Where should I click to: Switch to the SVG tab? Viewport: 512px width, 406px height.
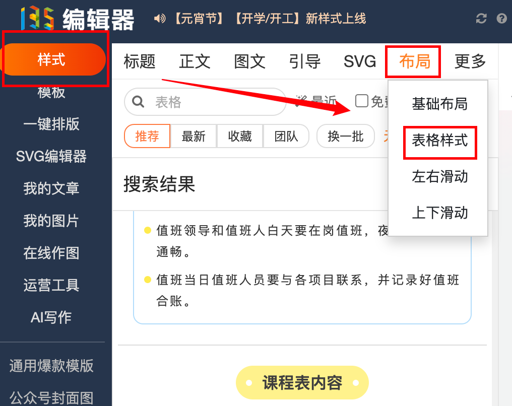(x=359, y=61)
